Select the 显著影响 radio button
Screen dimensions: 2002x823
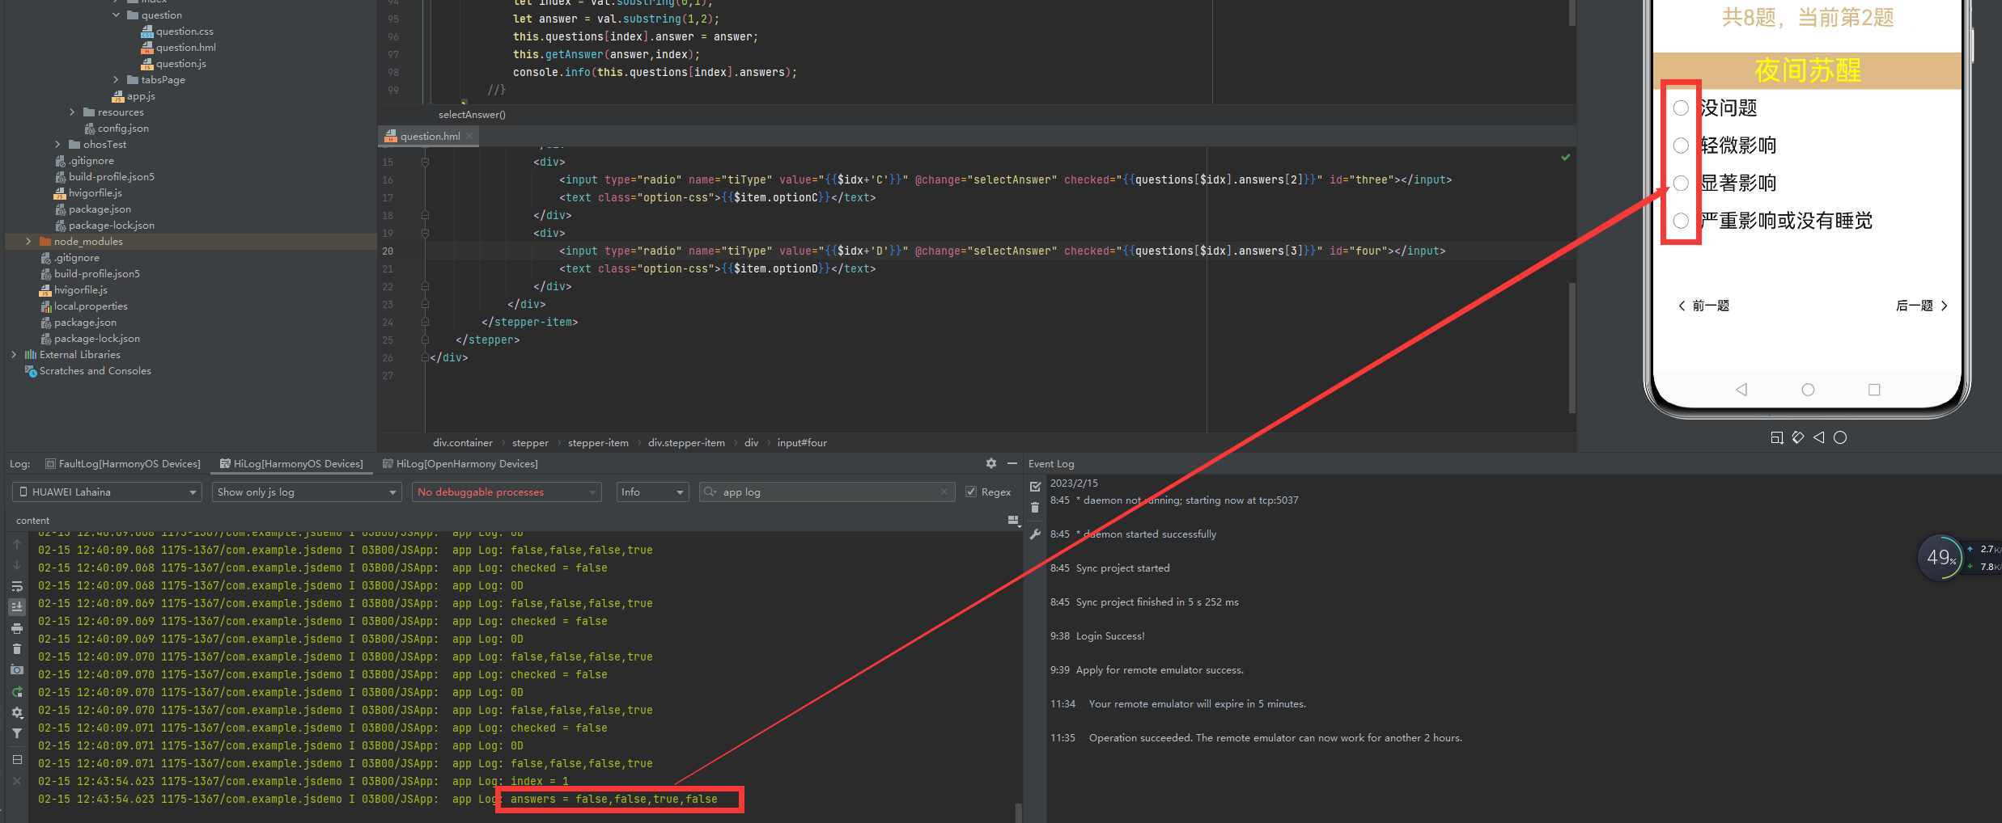1681,184
